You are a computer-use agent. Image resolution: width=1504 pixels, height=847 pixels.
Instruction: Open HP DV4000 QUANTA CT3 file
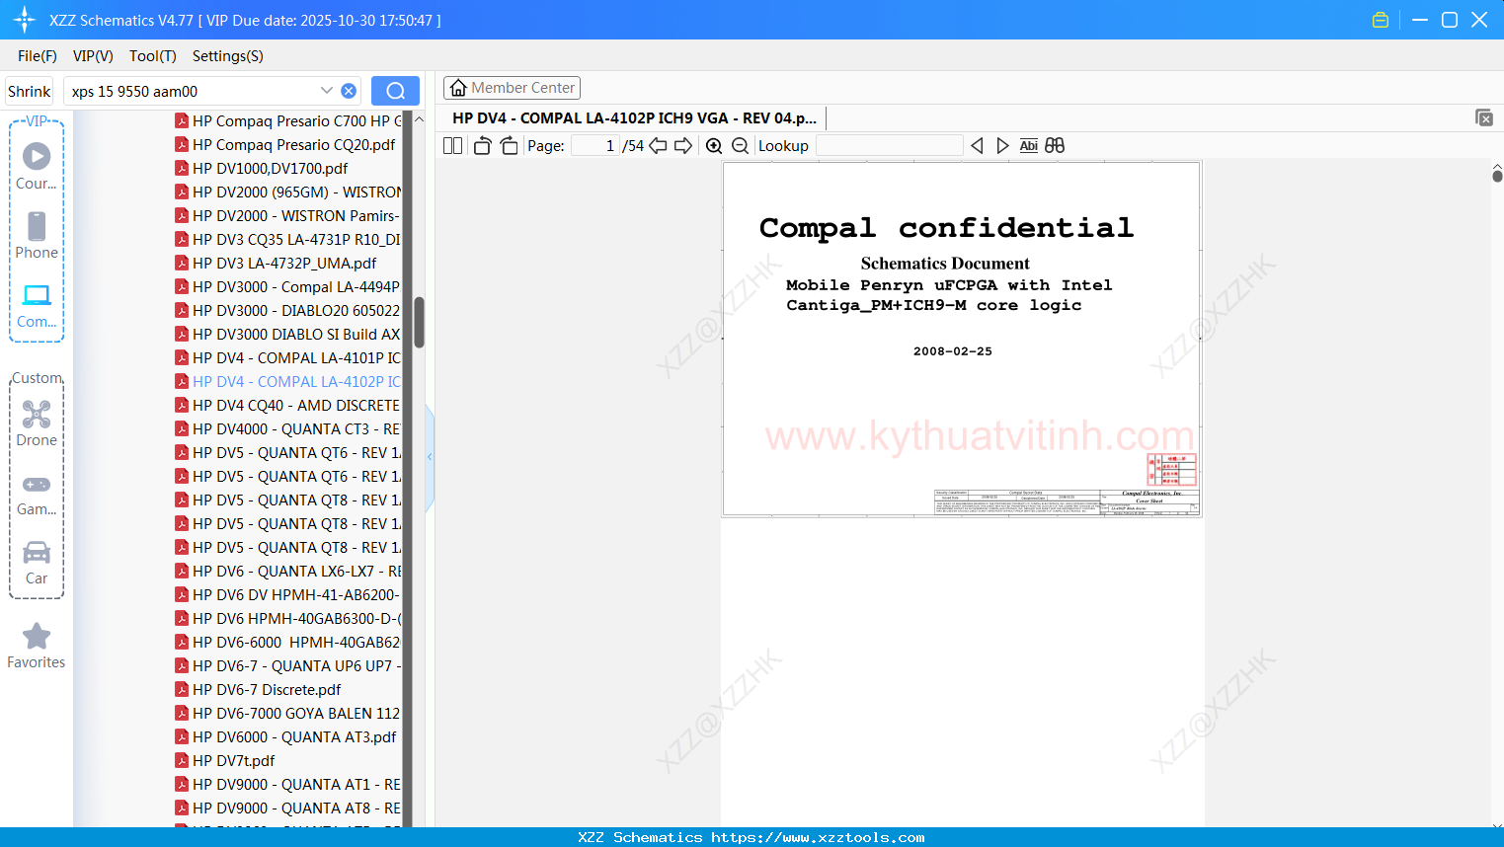click(x=288, y=428)
